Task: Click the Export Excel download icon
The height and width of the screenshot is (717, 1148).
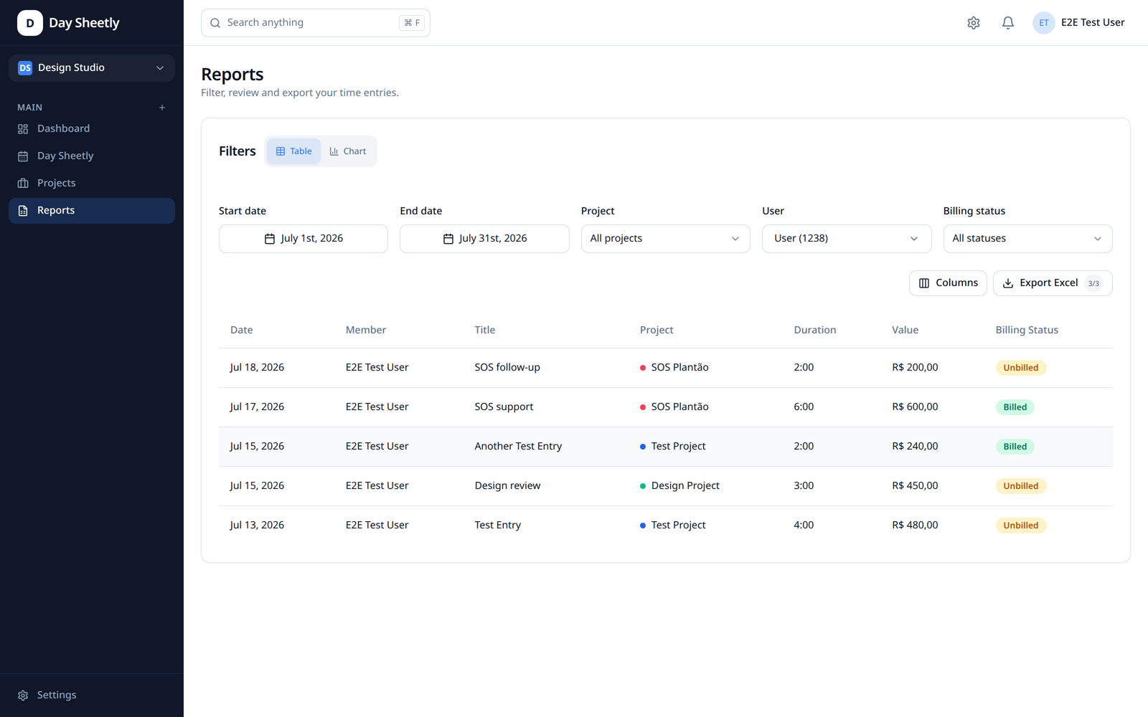Action: 1008,283
